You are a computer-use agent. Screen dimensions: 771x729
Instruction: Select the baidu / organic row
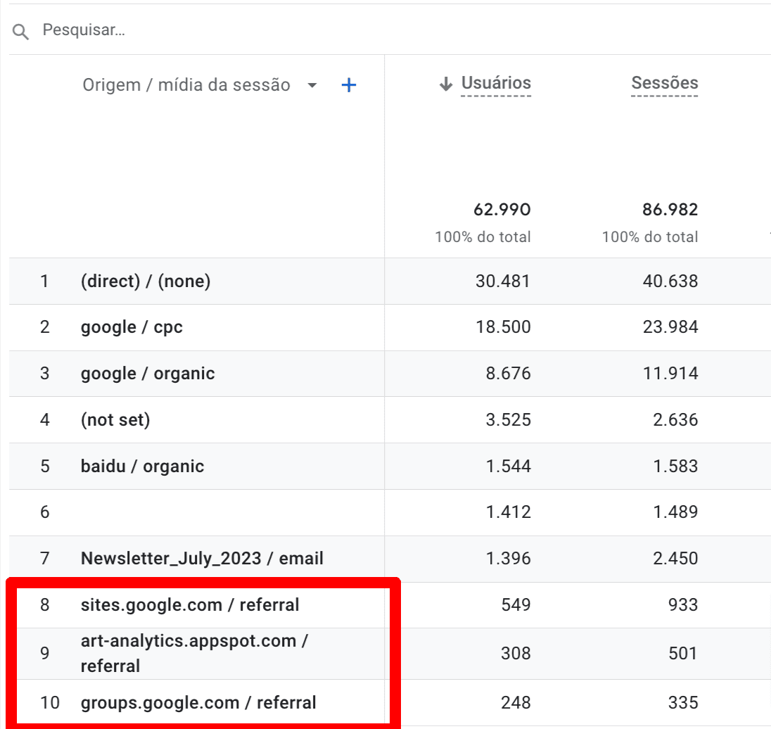coord(142,467)
